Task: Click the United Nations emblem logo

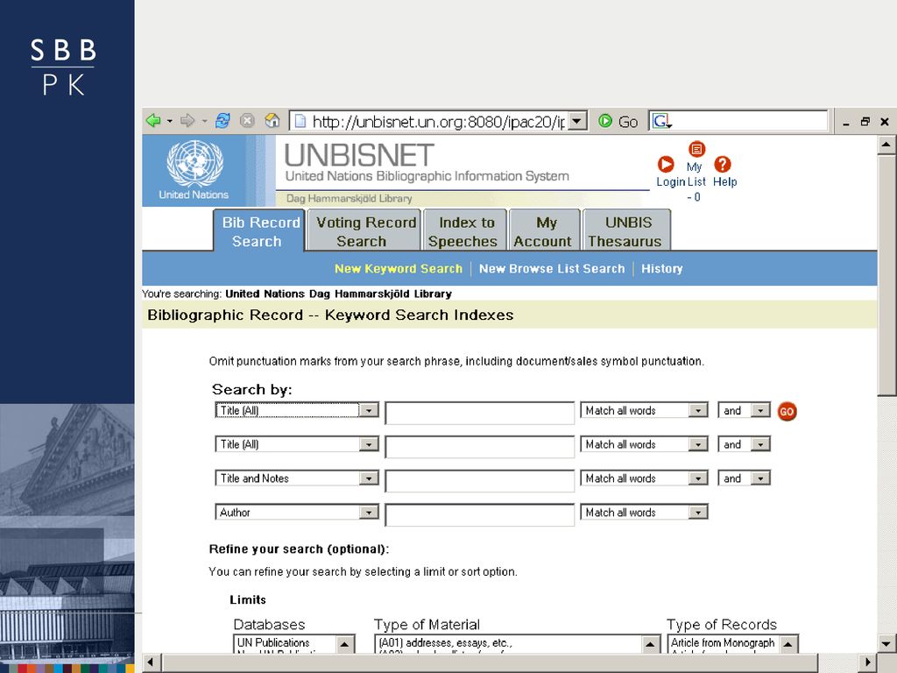Action: pyautogui.click(x=194, y=164)
